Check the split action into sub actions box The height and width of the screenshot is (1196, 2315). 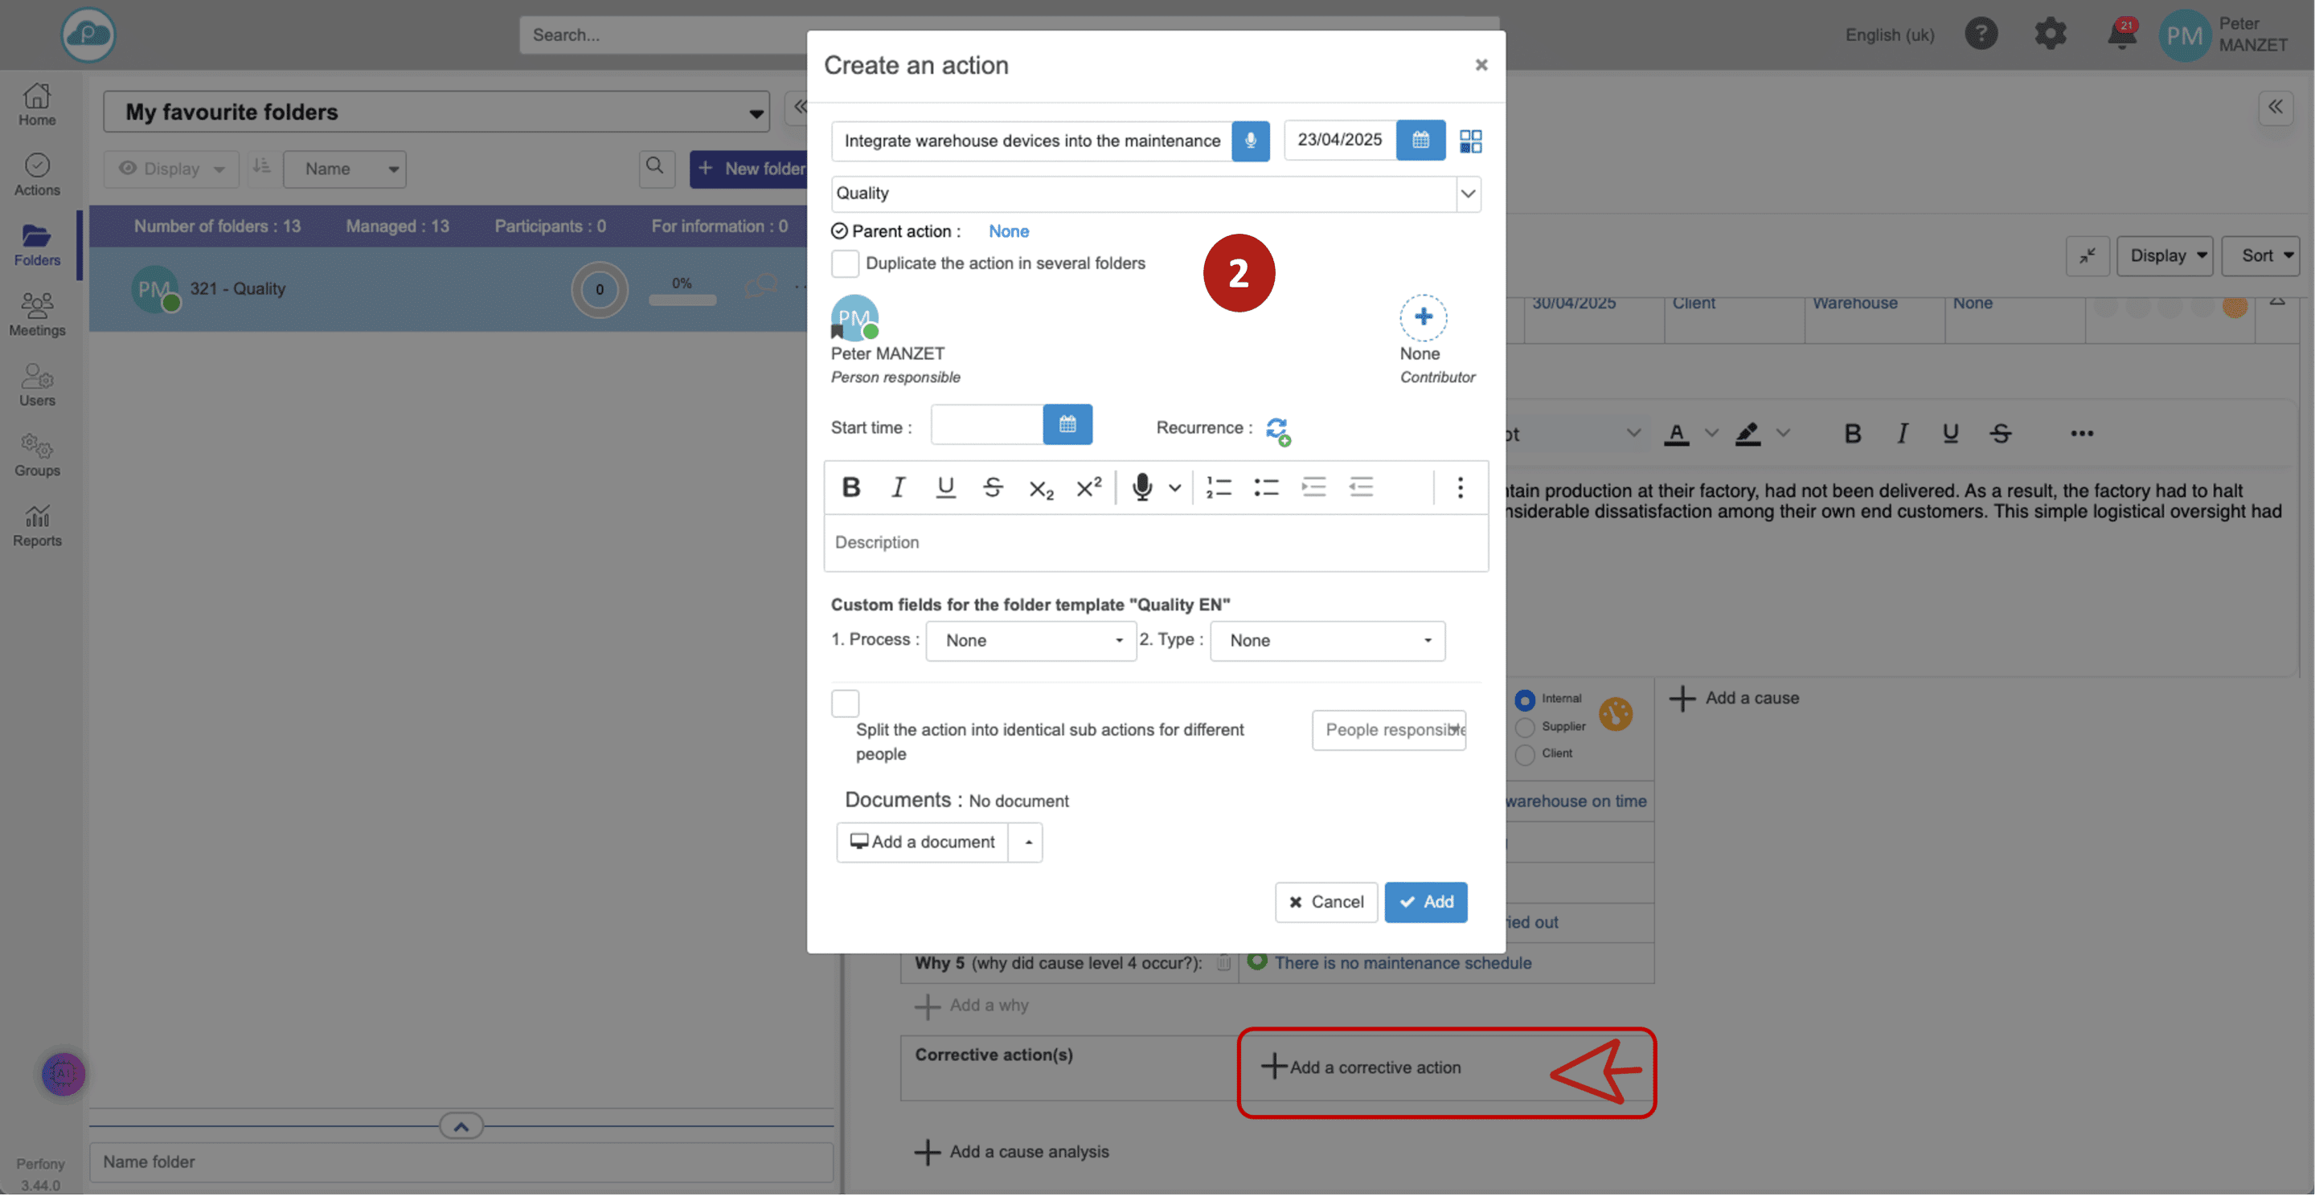point(845,703)
